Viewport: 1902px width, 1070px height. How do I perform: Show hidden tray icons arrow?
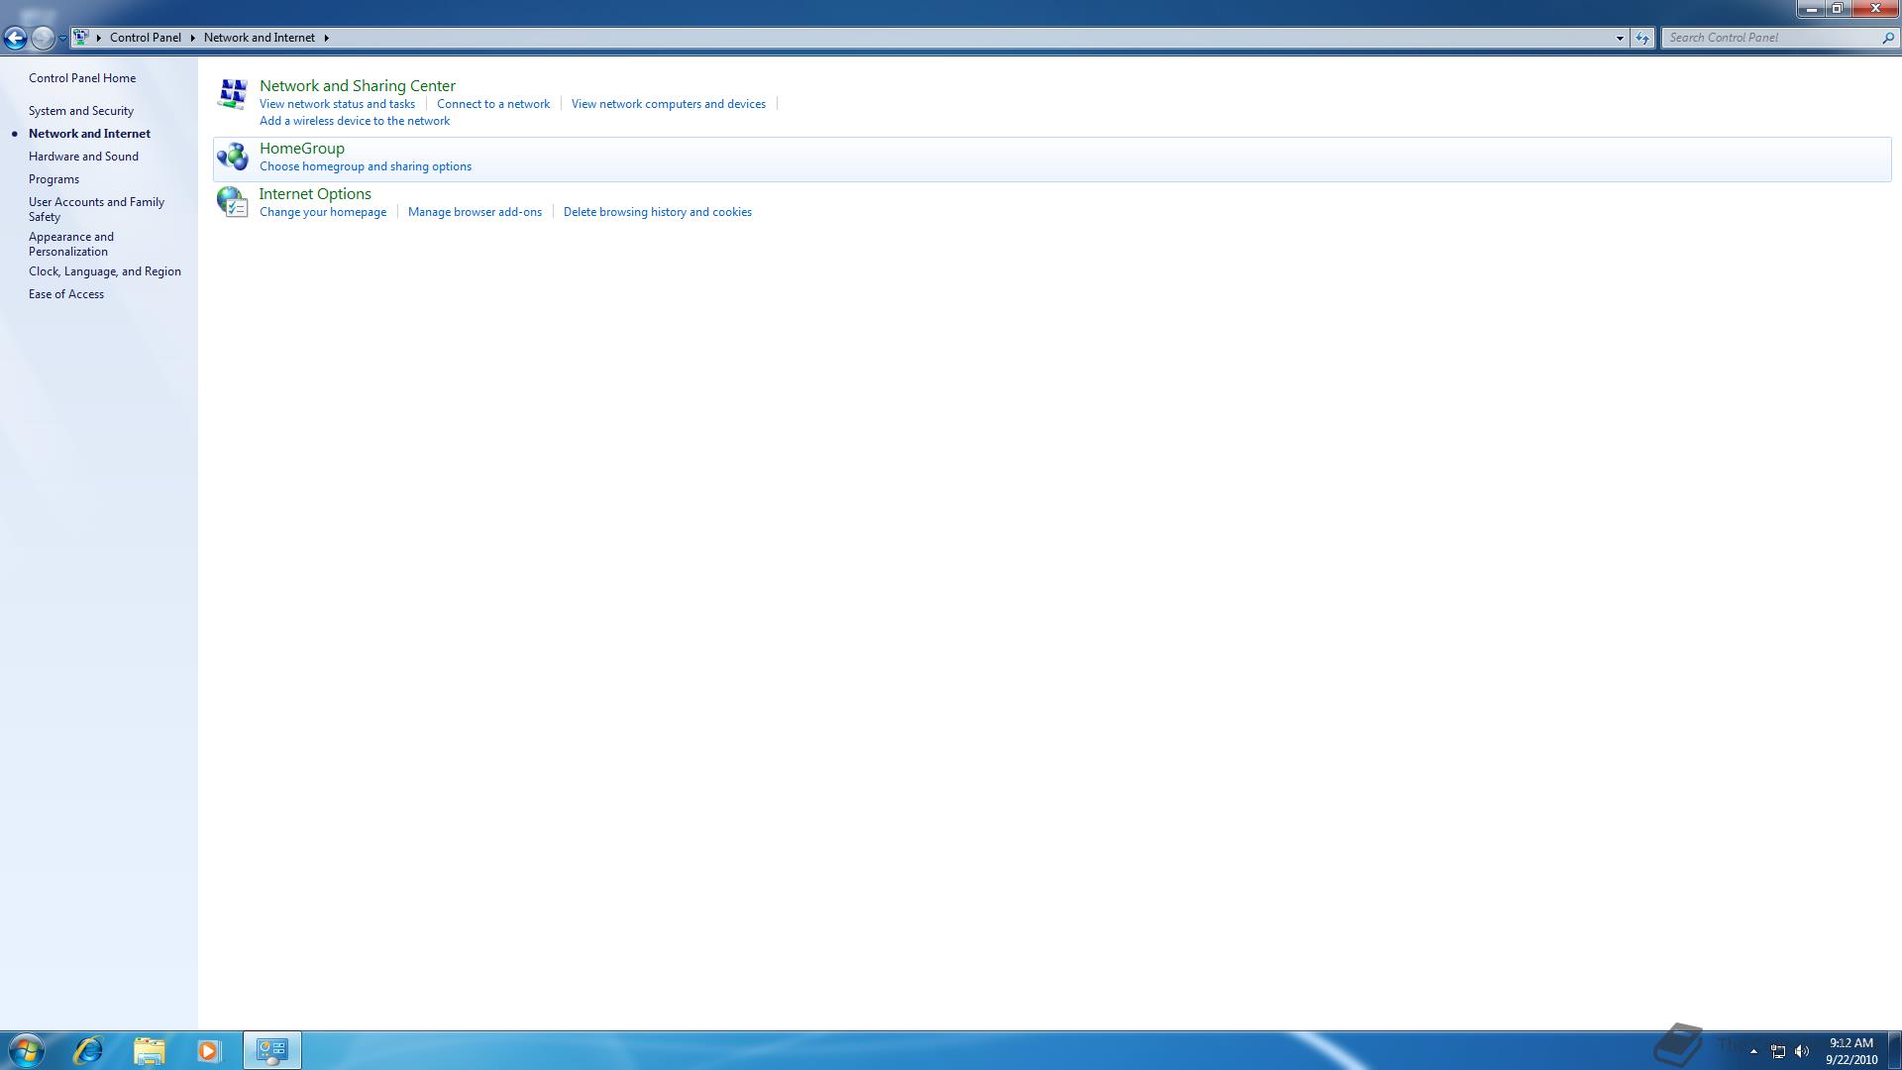click(1753, 1052)
